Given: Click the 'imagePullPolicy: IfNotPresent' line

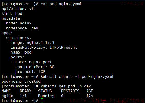Looking at the screenshot, I should 44,48.
